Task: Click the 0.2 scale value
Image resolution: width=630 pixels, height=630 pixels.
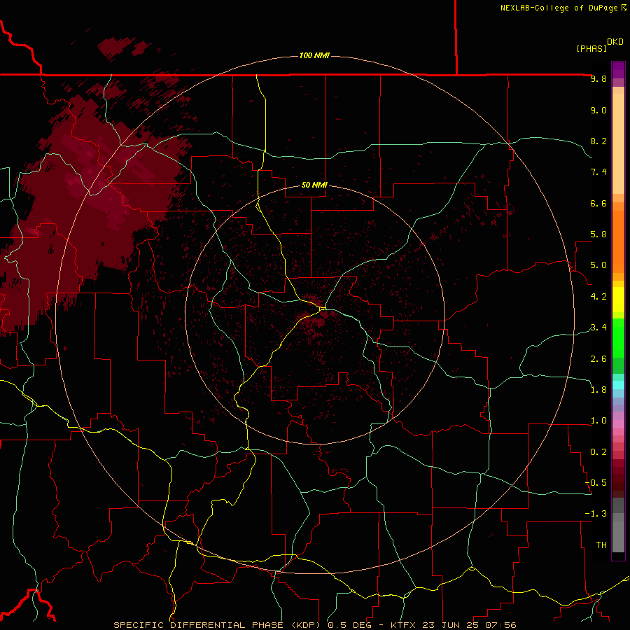Action: (x=598, y=452)
